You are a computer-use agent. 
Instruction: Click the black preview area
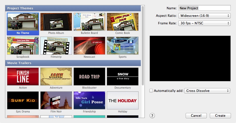190,58
